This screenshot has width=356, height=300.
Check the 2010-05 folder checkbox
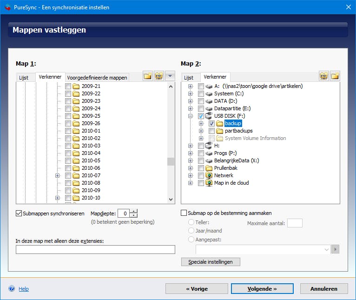[68, 160]
